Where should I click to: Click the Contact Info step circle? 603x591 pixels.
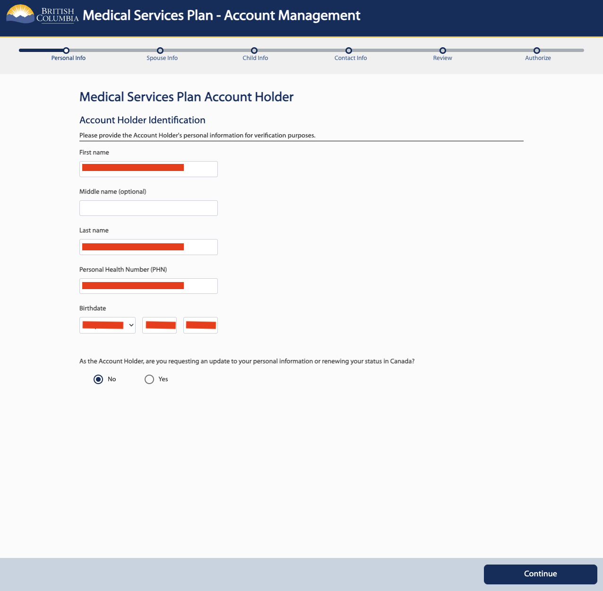tap(349, 51)
